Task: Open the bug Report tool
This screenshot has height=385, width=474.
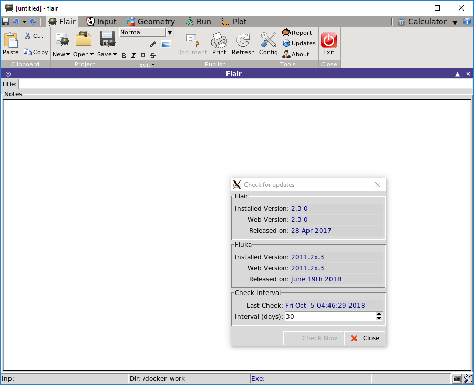Action: click(x=297, y=33)
